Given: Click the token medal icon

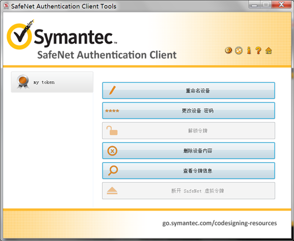Looking at the screenshot, I should [x=23, y=82].
